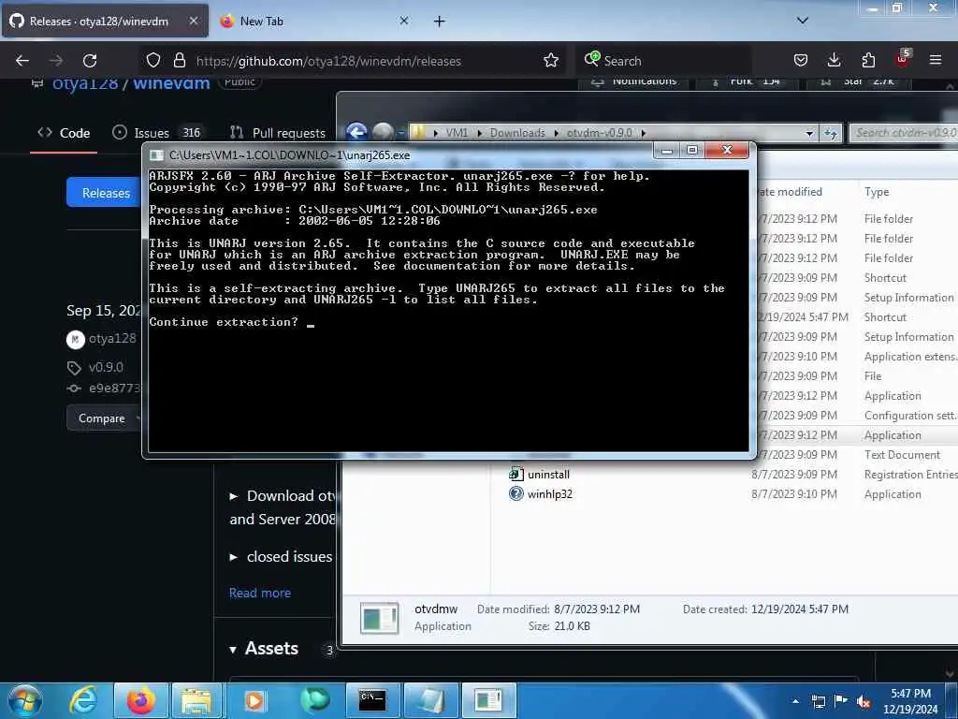Click inside the unarj265 console
This screenshot has height=719, width=958.
448,311
